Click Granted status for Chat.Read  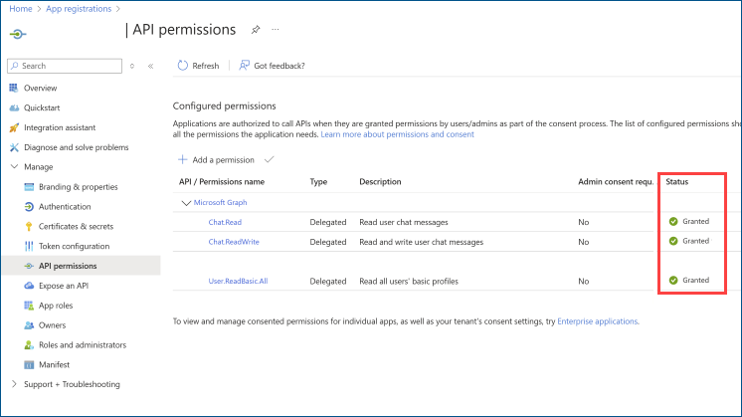[689, 222]
